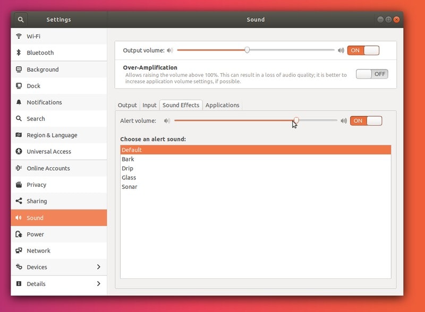
Task: Expand the Devices submenu arrow
Action: tap(98, 267)
